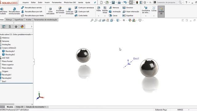The image size is (197, 111).
Task: Save the part with the floppy disk icon
Action: point(113,2)
